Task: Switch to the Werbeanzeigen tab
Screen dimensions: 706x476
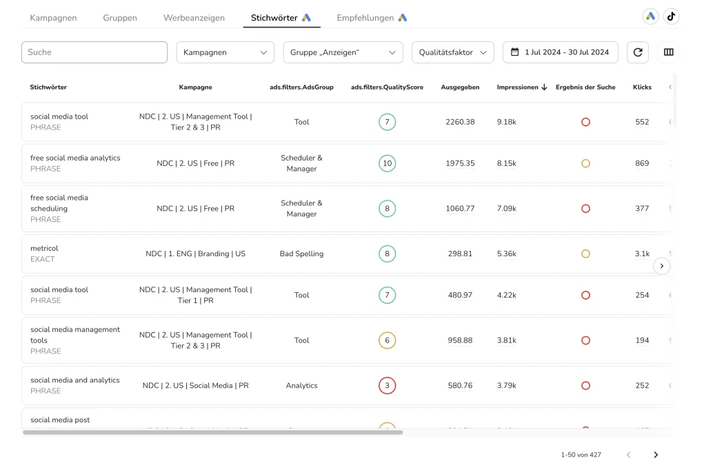Action: [194, 18]
